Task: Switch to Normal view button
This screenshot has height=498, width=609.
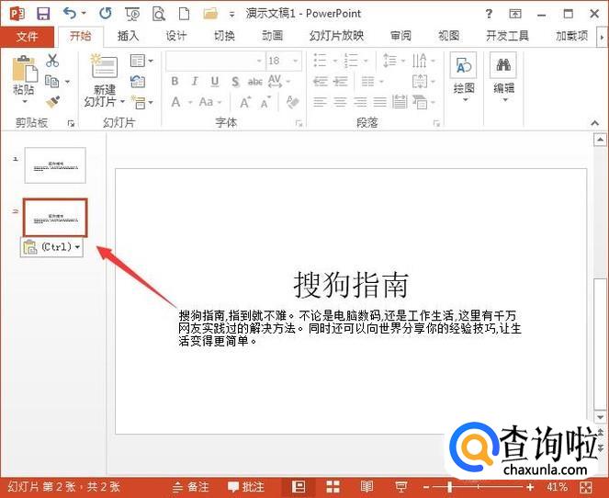Action: pyautogui.click(x=299, y=487)
